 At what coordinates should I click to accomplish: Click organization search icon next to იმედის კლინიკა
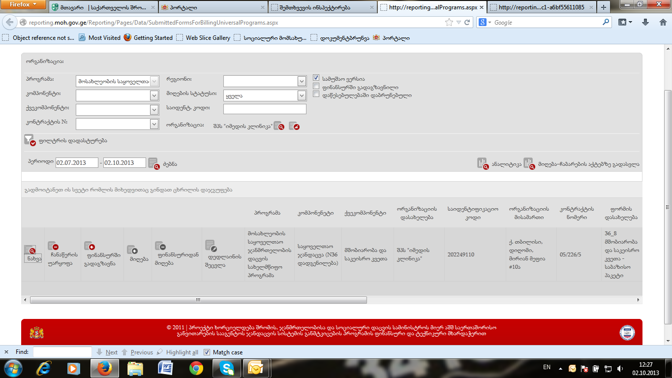(279, 126)
